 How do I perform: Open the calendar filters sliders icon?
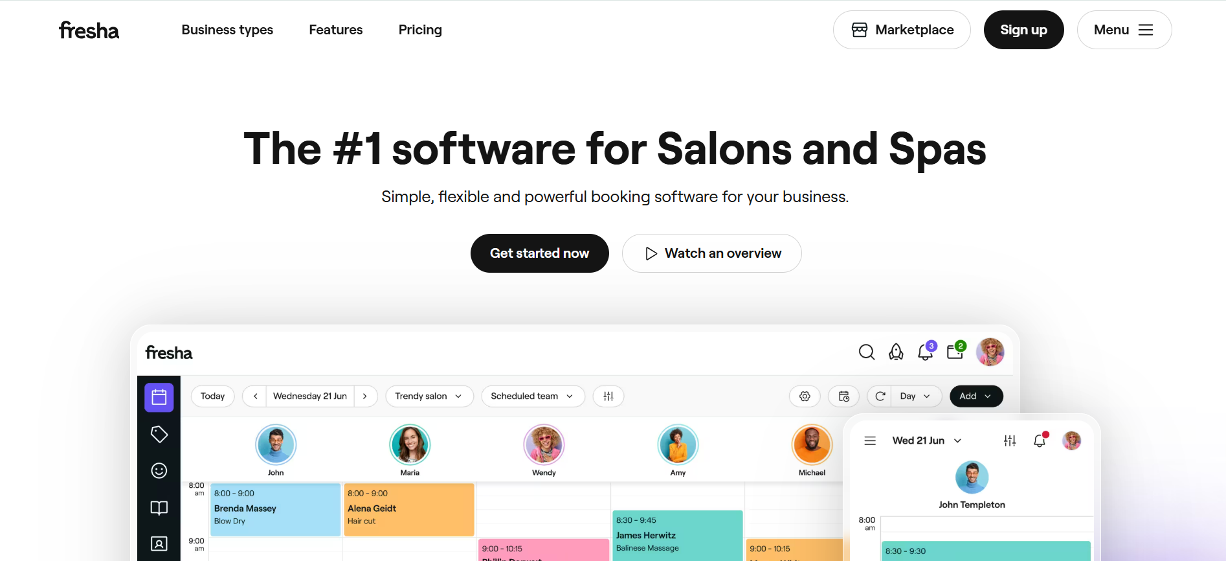pos(608,396)
